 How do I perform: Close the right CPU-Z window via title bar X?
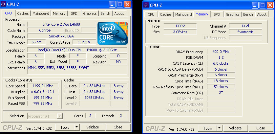[270, 5]
